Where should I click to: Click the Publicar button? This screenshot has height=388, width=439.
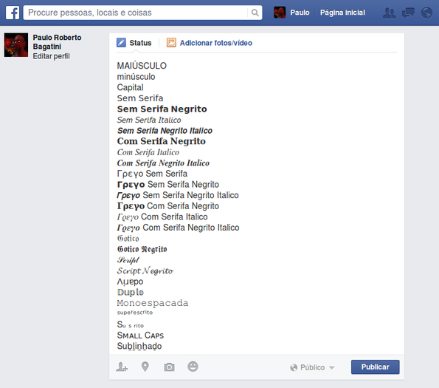375,367
